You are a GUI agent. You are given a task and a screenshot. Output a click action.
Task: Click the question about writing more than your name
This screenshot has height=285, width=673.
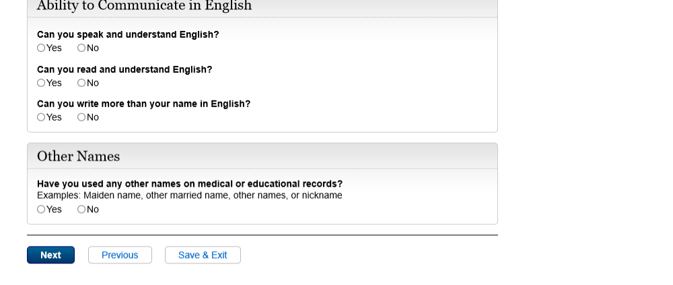pyautogui.click(x=143, y=104)
